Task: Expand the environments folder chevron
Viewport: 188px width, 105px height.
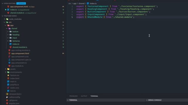Action: coord(6,72)
